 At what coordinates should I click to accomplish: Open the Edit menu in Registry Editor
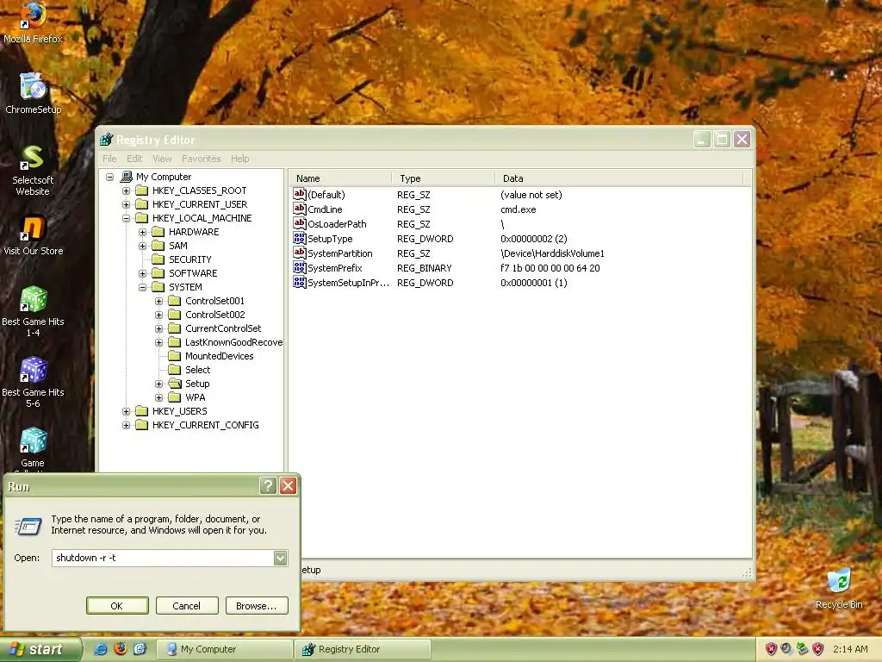click(x=134, y=159)
